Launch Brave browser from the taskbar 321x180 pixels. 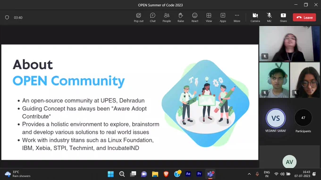click(166, 174)
